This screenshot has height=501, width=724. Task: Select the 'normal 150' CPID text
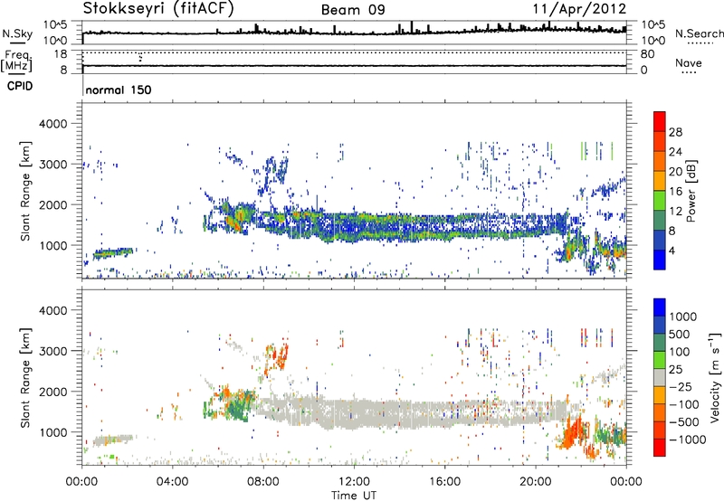click(119, 90)
